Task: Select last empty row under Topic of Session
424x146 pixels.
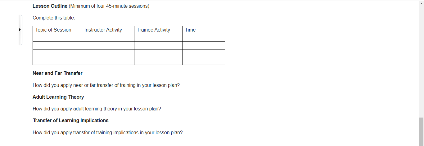Action: pos(57,61)
